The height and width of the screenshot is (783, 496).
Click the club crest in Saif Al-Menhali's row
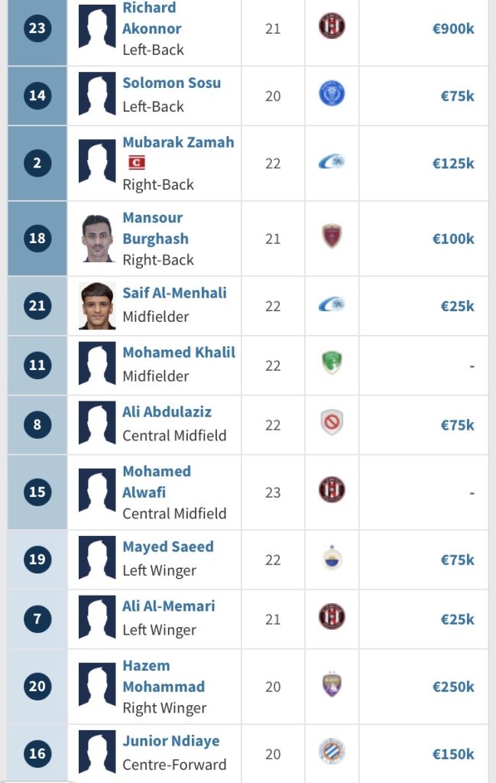[x=332, y=304]
